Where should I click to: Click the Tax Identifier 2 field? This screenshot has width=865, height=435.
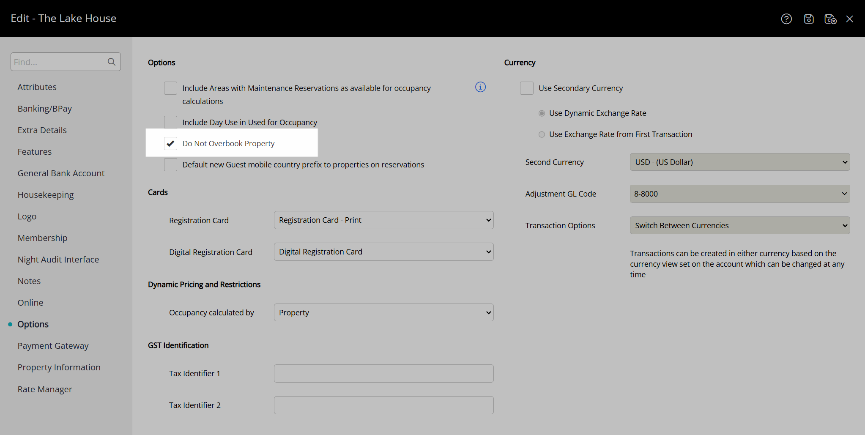point(383,405)
